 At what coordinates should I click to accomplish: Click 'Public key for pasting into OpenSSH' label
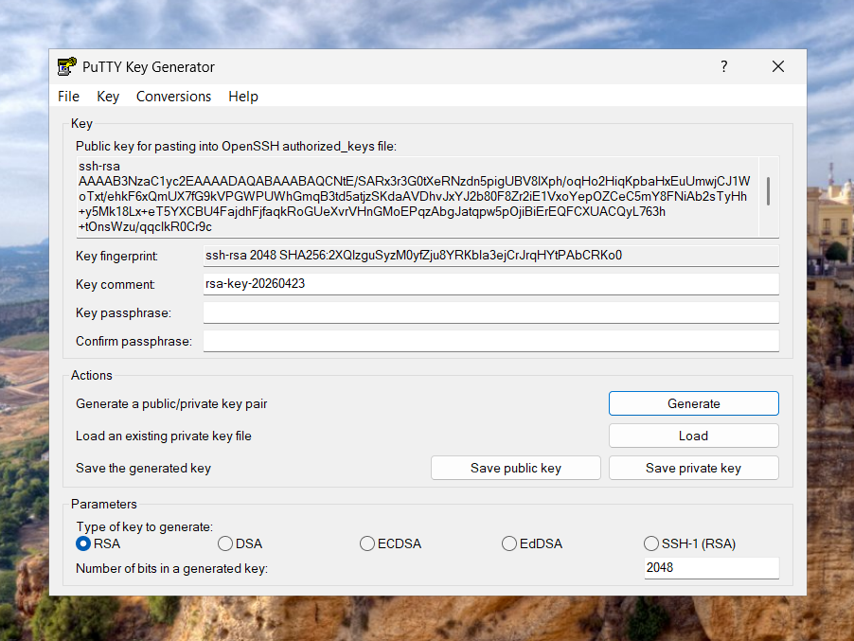click(236, 146)
